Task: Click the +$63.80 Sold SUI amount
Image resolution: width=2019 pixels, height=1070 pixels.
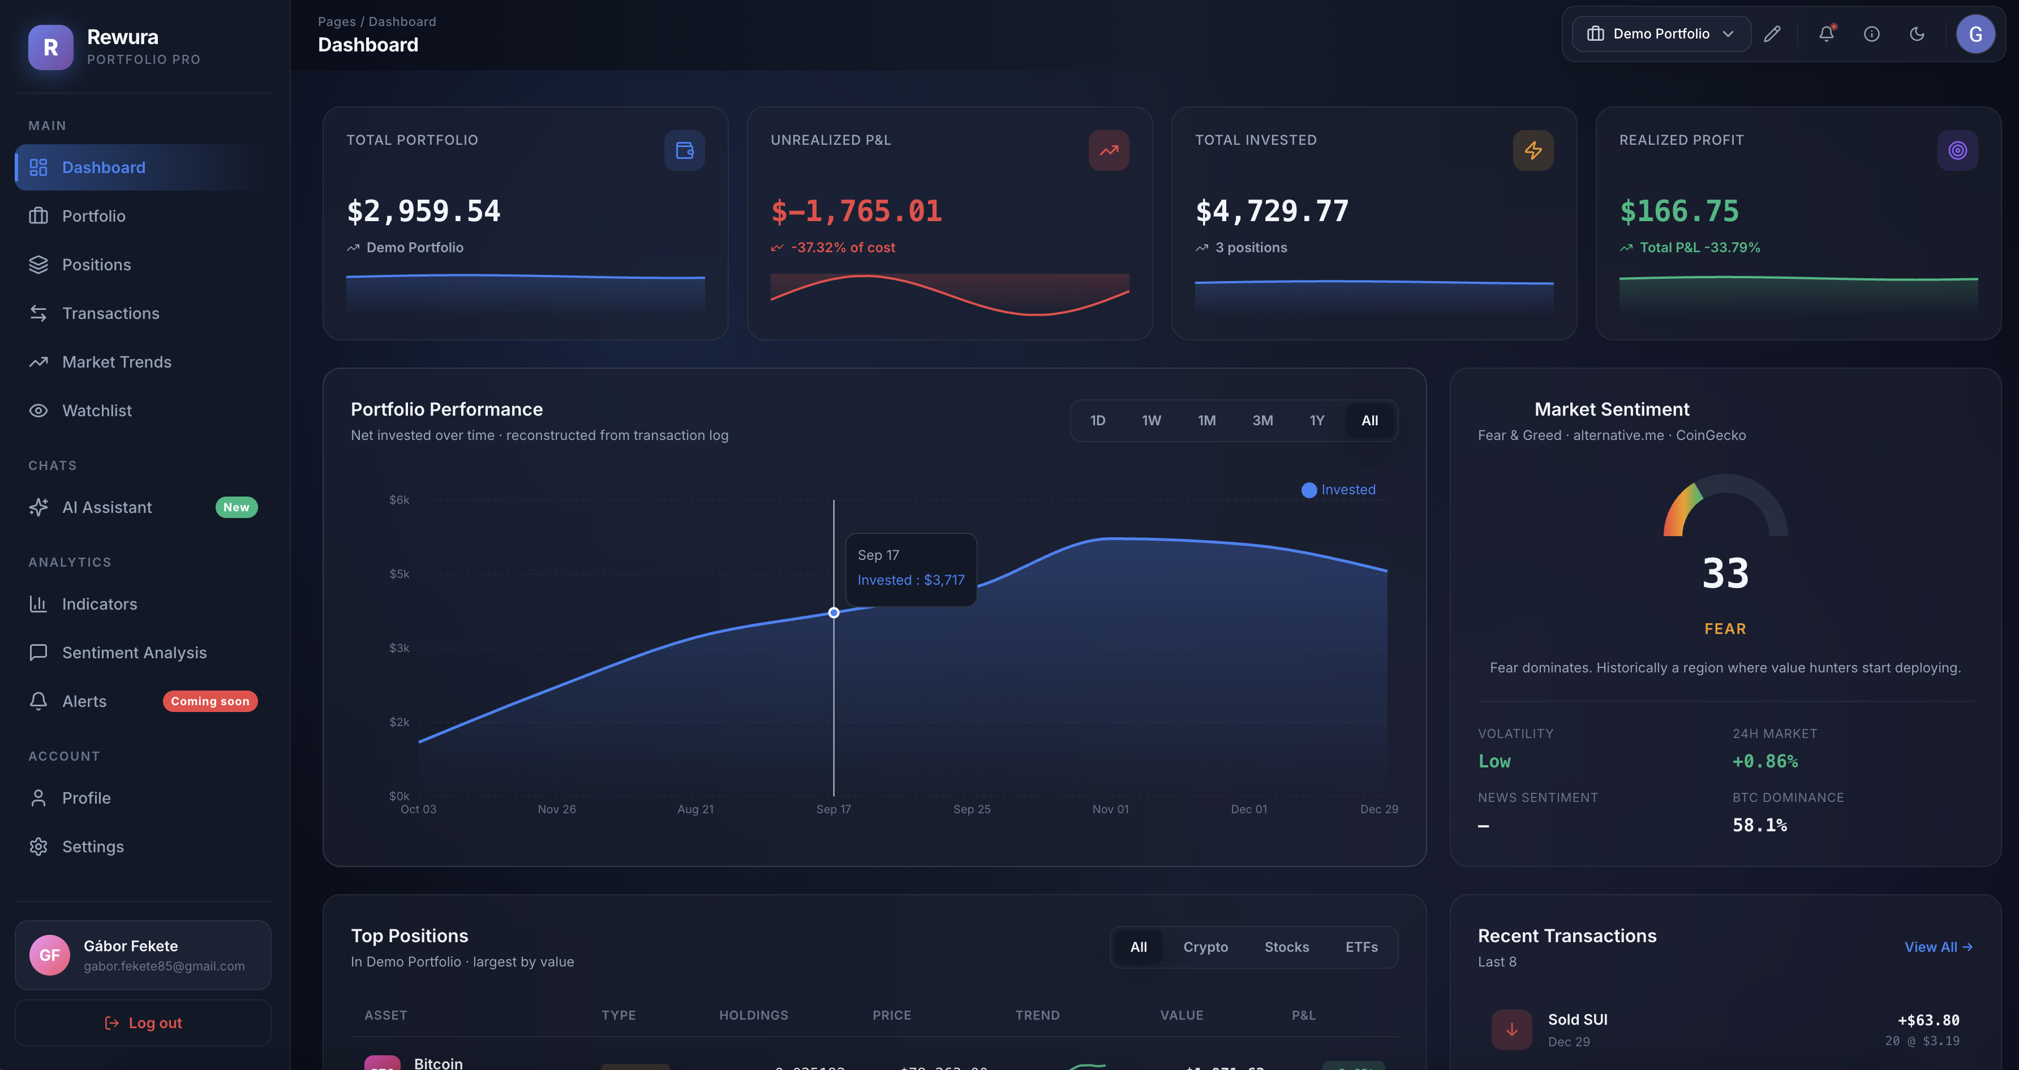Action: [1928, 1020]
